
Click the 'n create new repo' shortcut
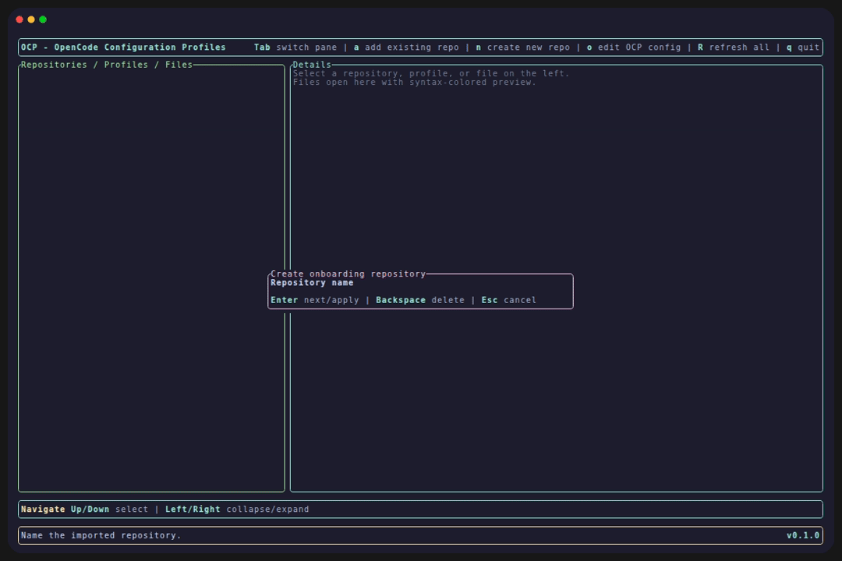522,47
